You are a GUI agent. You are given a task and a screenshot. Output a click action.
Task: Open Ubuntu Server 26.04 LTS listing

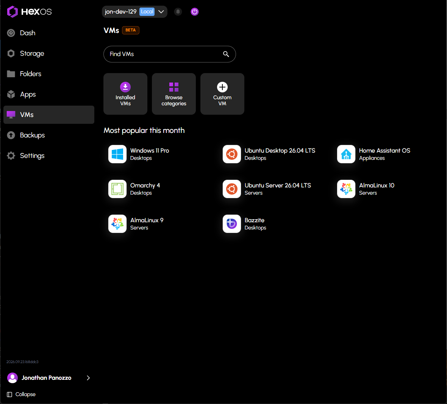pos(267,189)
